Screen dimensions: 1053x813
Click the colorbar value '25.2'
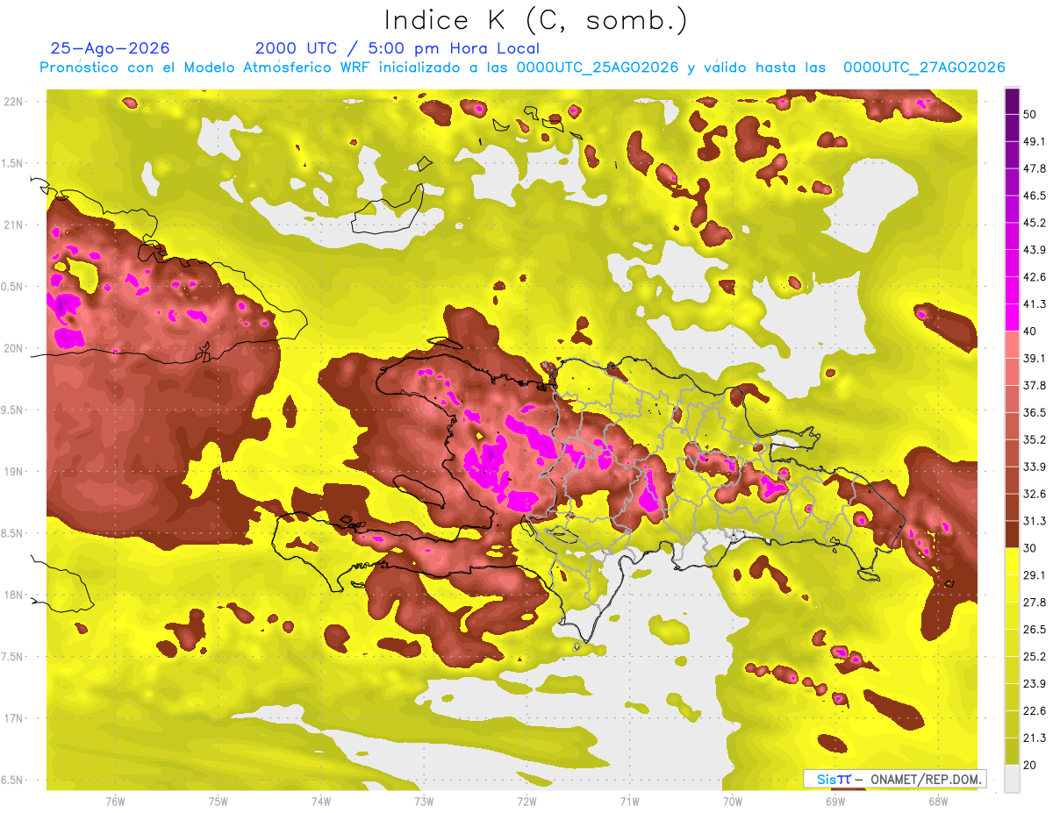(x=1035, y=656)
